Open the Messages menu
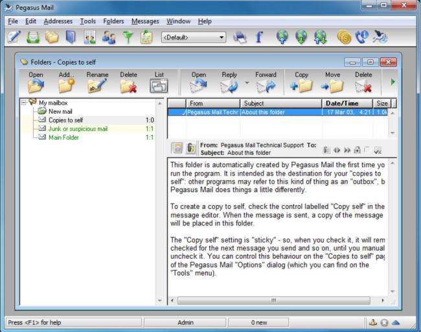This screenshot has height=332, width=421. point(145,21)
